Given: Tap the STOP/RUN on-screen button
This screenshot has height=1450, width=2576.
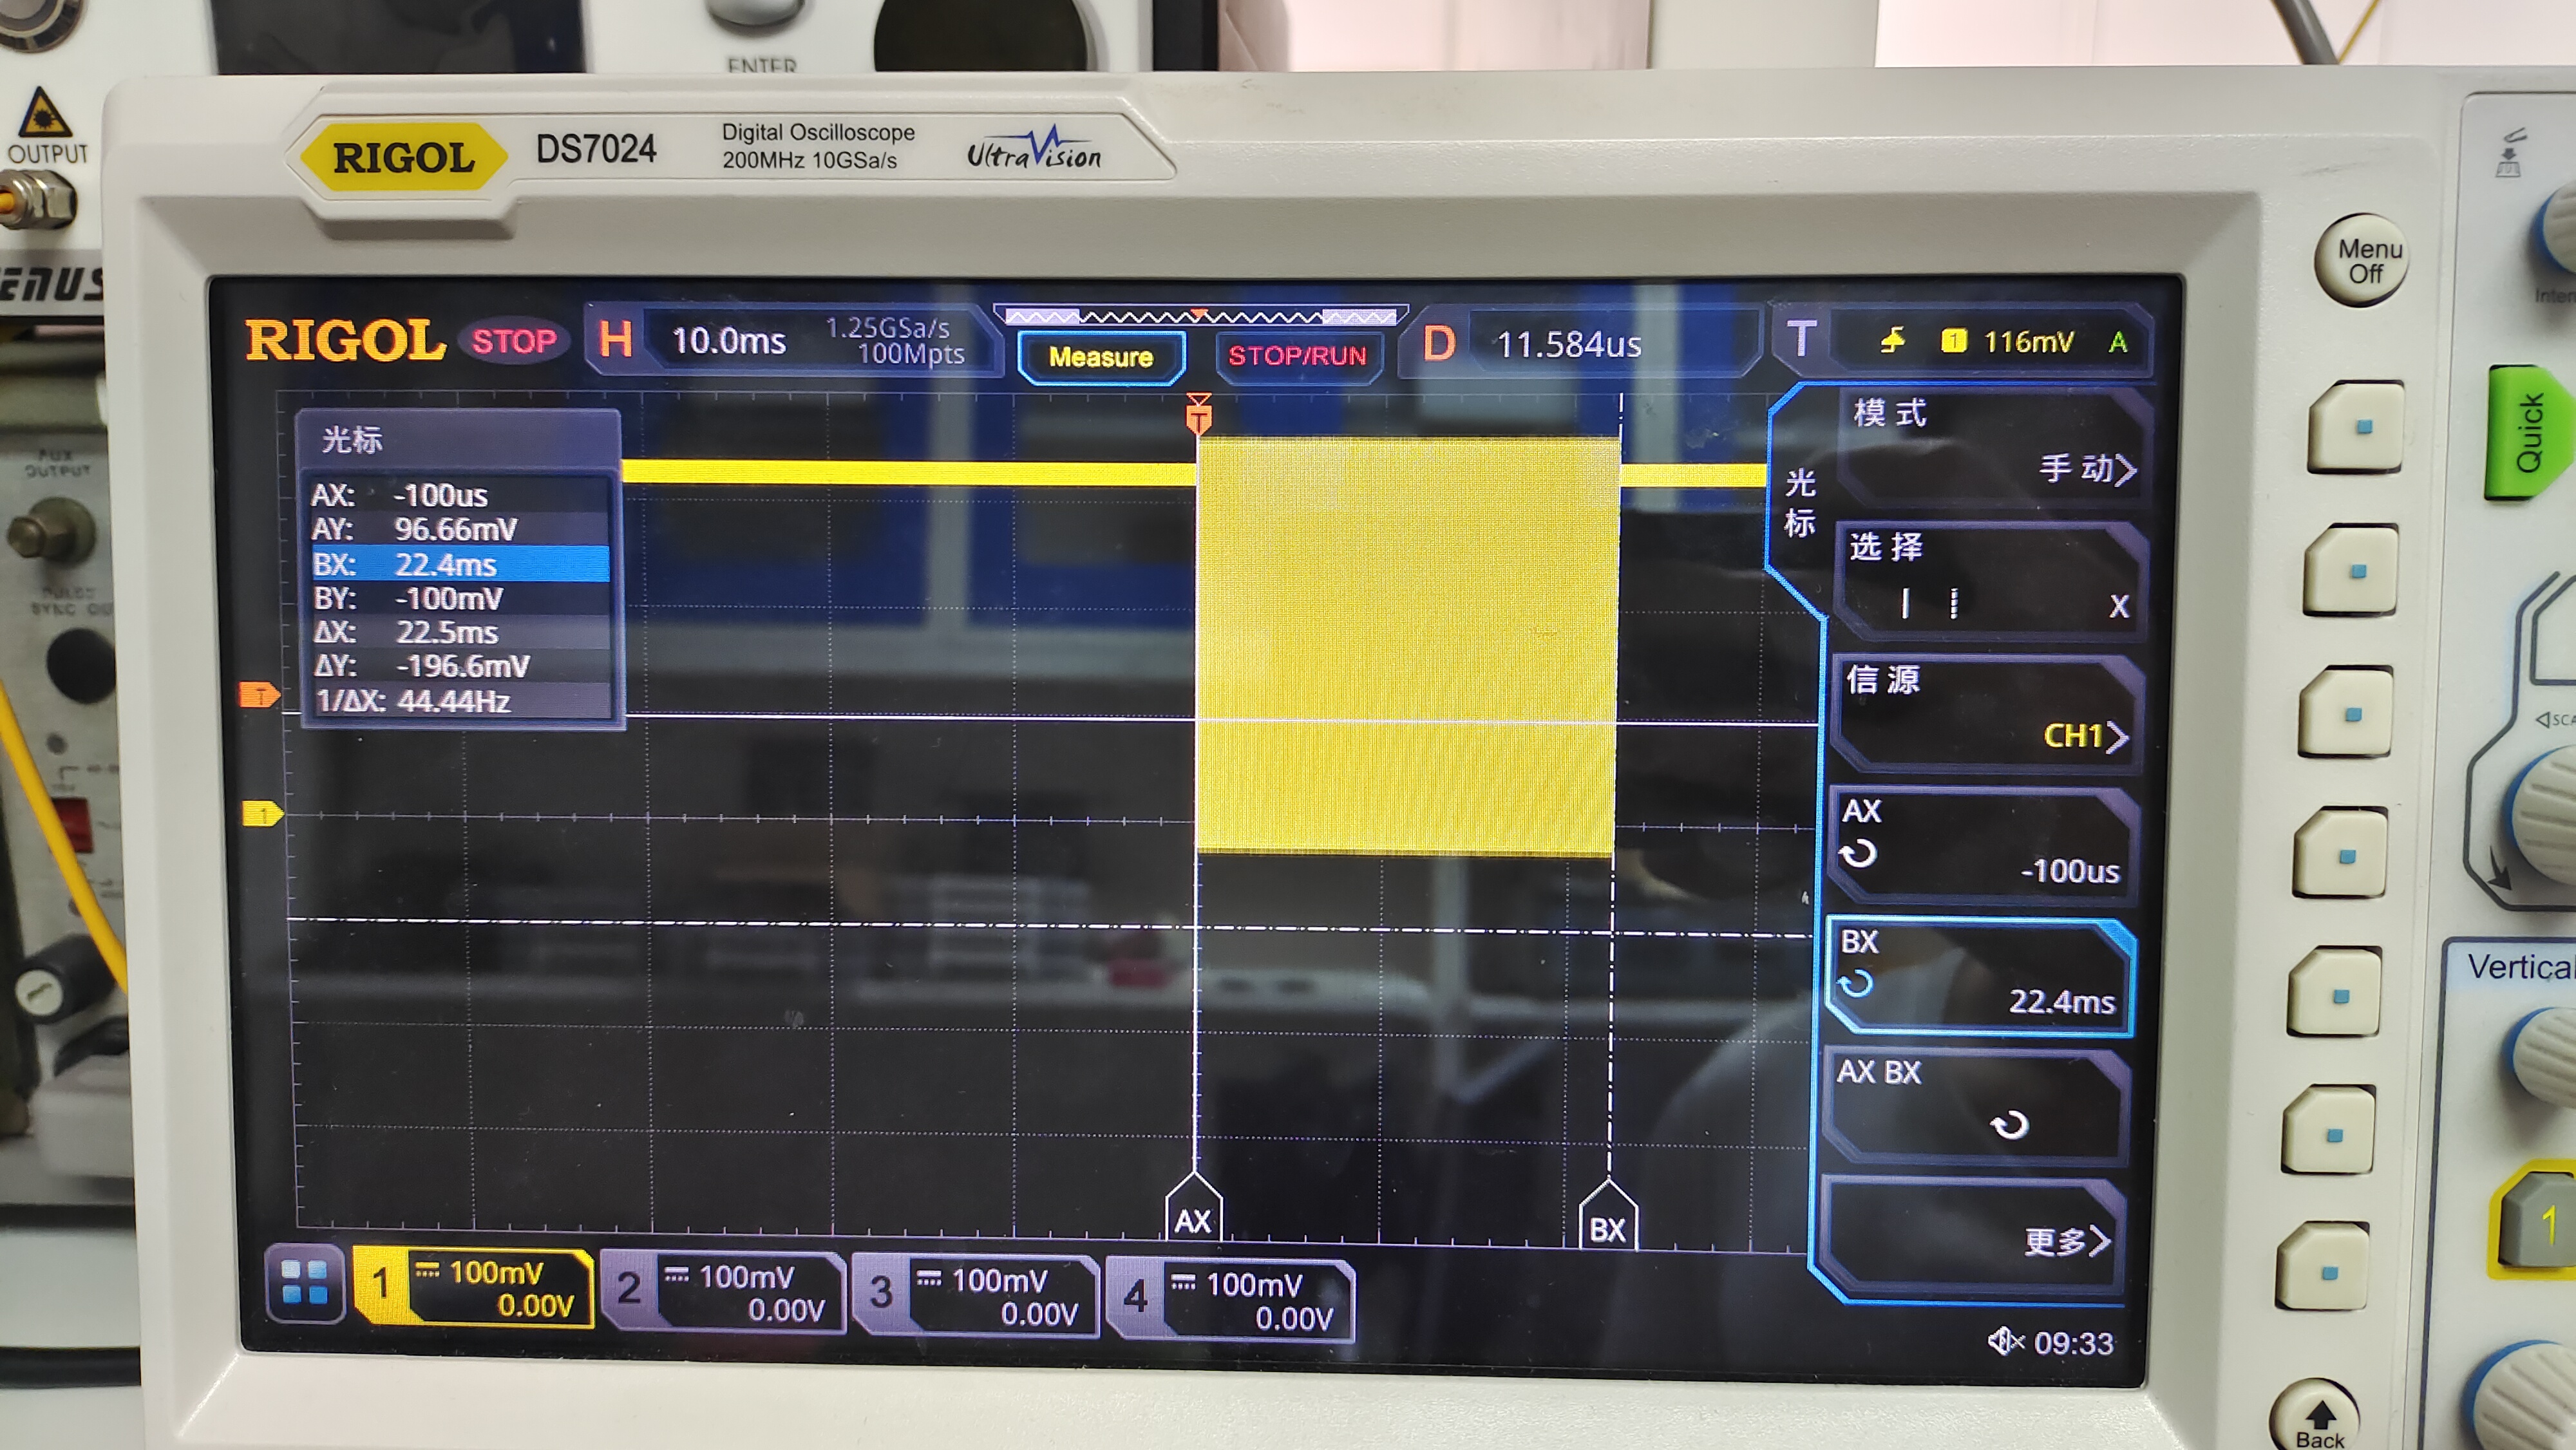Looking at the screenshot, I should 1297,356.
